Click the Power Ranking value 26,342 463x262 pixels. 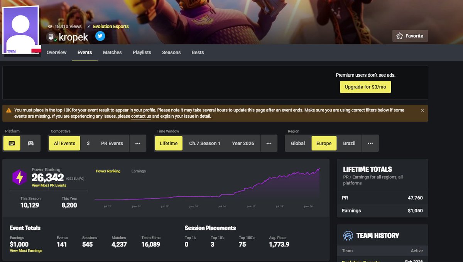(47, 177)
